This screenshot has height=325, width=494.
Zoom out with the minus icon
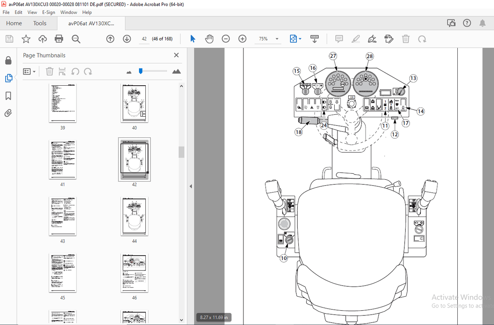[226, 39]
